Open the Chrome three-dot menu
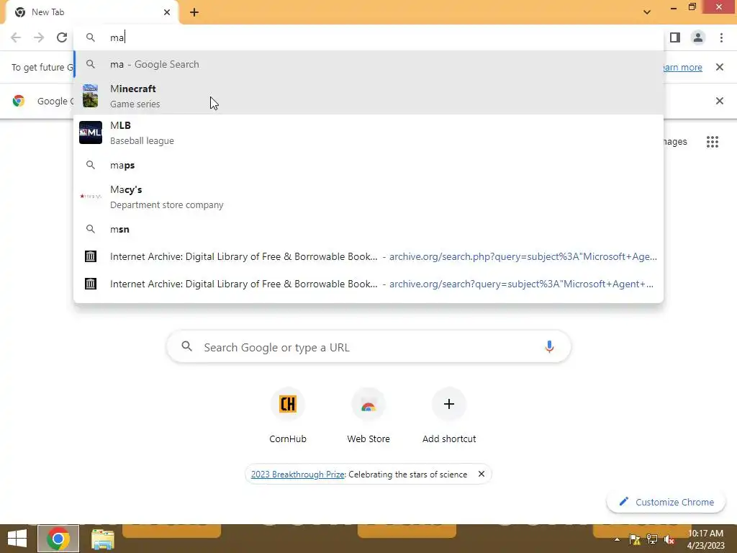This screenshot has height=553, width=737. click(721, 37)
